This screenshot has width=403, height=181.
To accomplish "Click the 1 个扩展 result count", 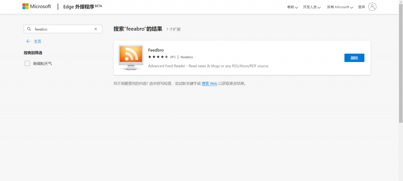I will pos(174,29).
